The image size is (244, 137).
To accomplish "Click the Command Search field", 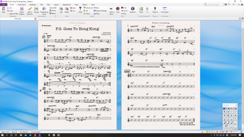I will (x=213, y=4).
